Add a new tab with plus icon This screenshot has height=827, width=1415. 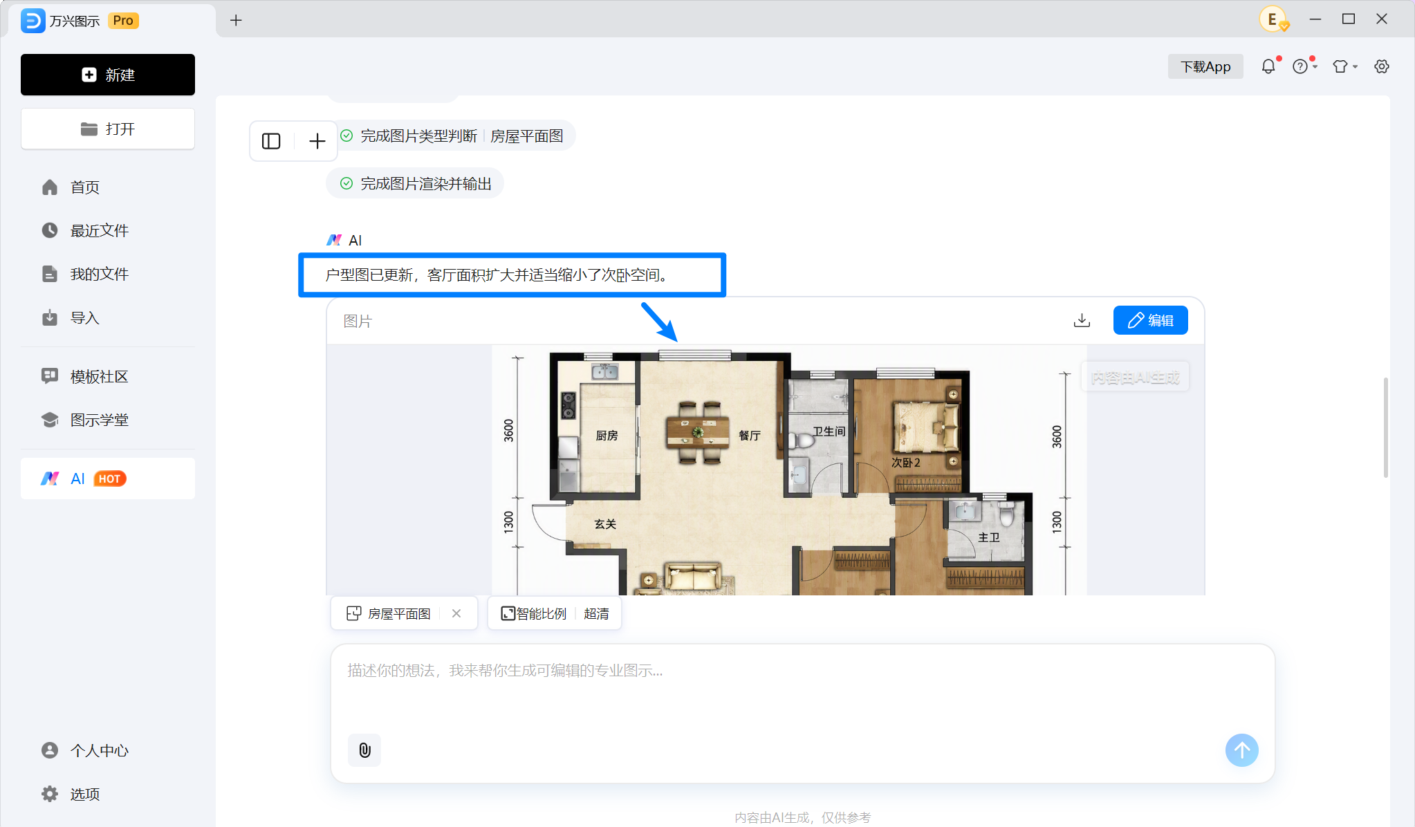(236, 20)
